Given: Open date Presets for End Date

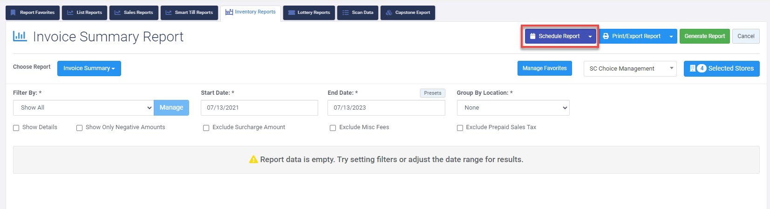Looking at the screenshot, I should pos(433,93).
